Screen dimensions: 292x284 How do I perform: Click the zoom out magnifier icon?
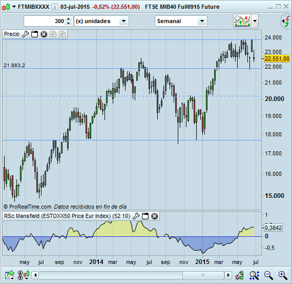pos(268,275)
